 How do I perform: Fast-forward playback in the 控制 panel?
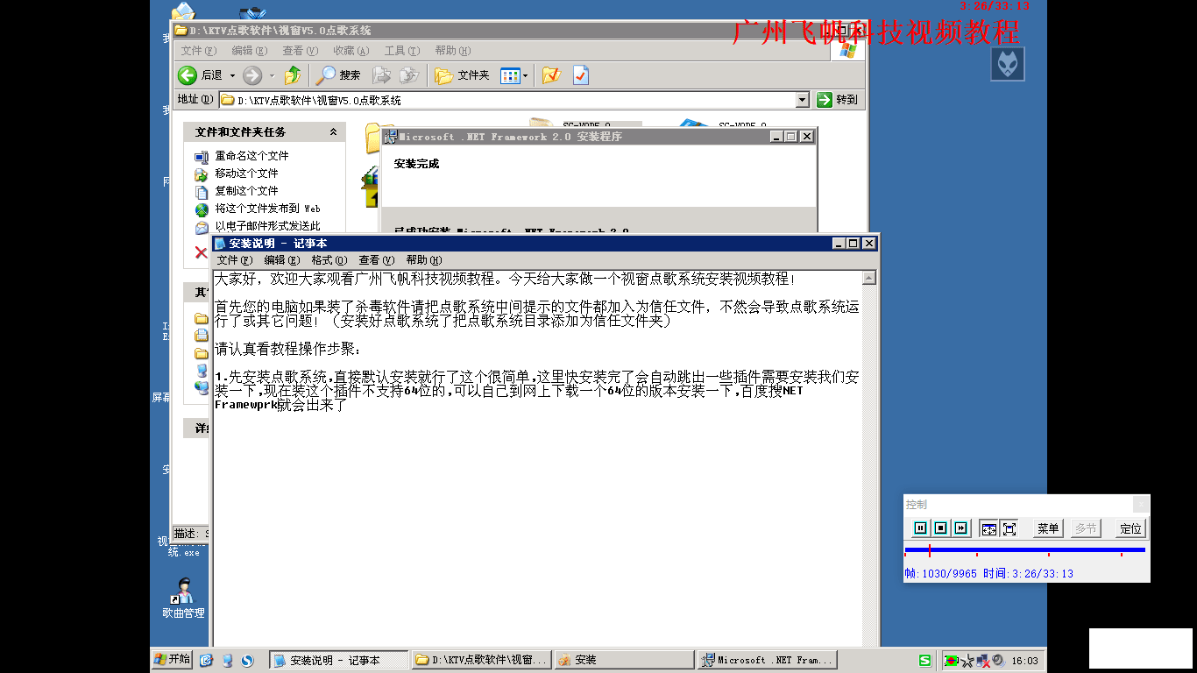pos(960,528)
